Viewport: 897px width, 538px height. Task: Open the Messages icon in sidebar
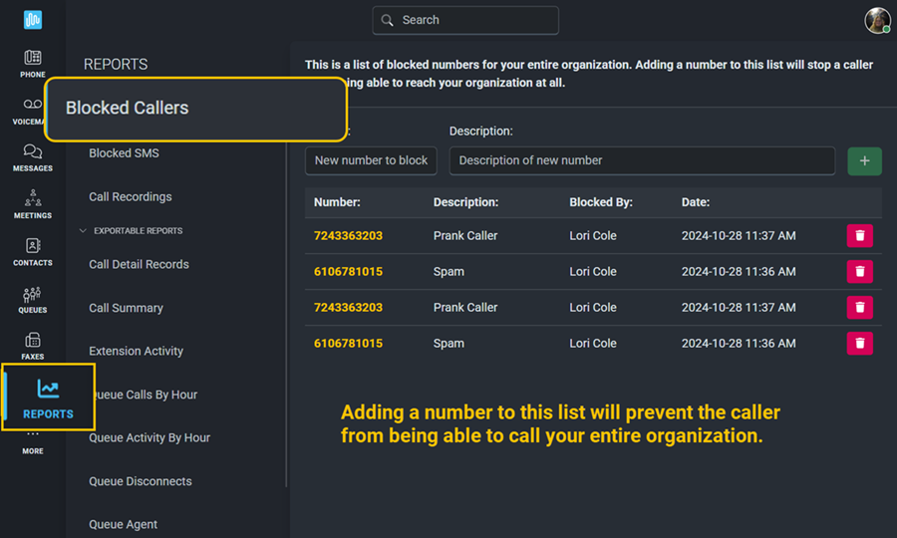coord(33,156)
